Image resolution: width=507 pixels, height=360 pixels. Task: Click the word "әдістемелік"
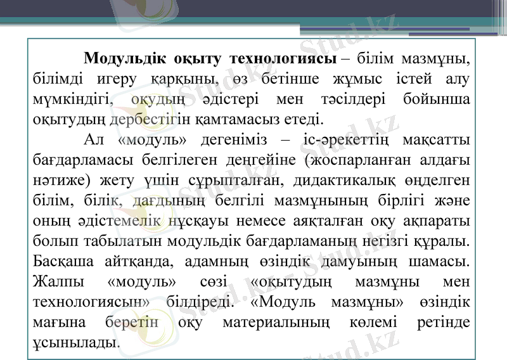(x=119, y=221)
